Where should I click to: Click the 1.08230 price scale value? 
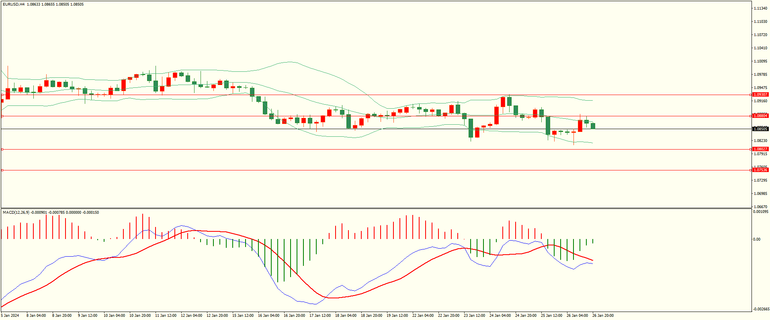tap(760, 141)
